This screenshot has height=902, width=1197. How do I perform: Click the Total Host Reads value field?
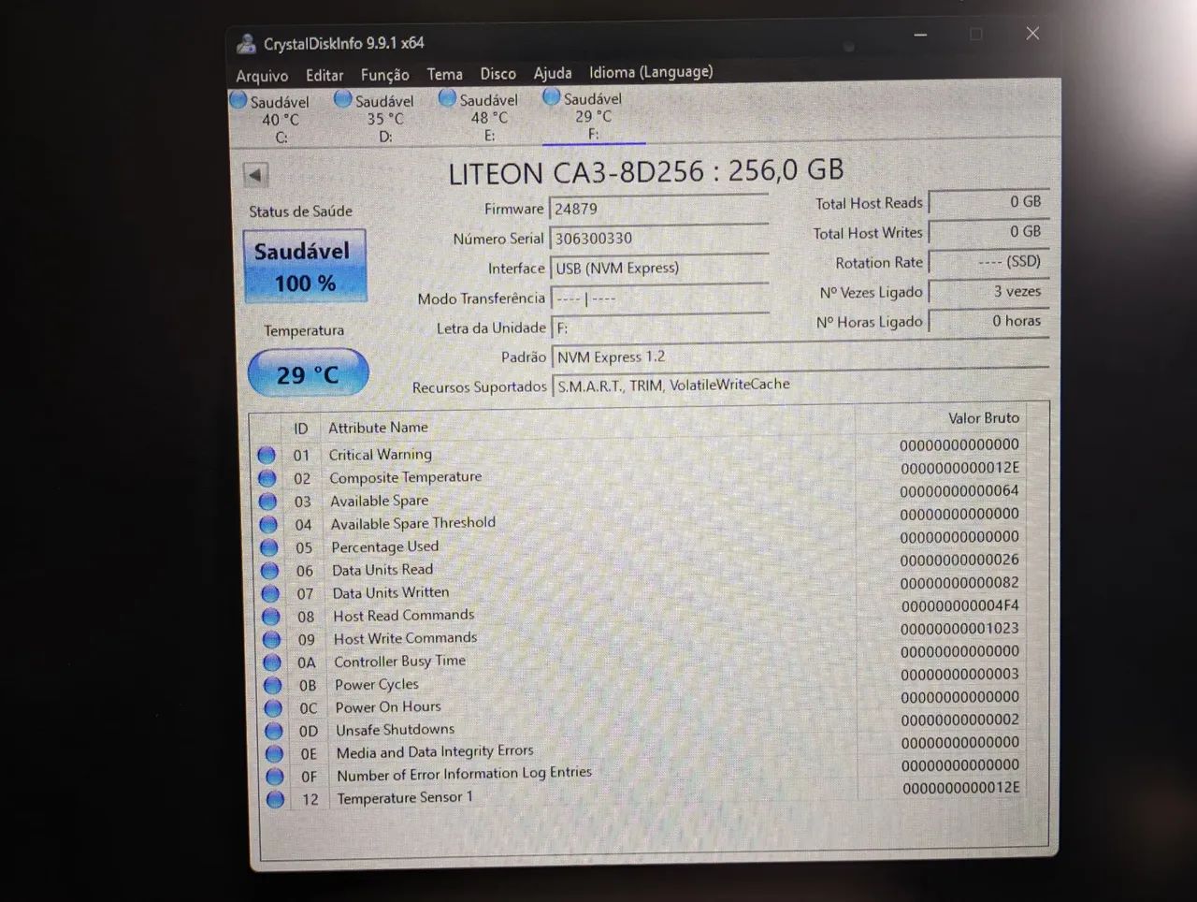click(988, 202)
